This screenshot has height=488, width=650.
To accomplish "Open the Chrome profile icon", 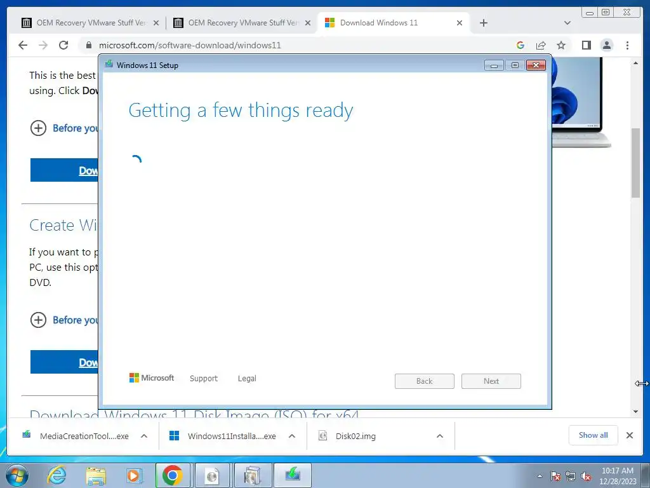I will pos(606,45).
